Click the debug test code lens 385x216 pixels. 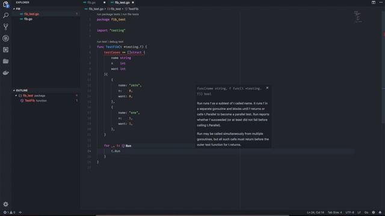[x=116, y=42]
